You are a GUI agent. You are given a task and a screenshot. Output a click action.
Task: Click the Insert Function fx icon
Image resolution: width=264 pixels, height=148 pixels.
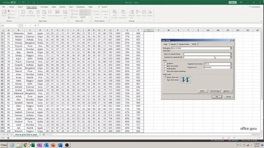tap(35, 25)
